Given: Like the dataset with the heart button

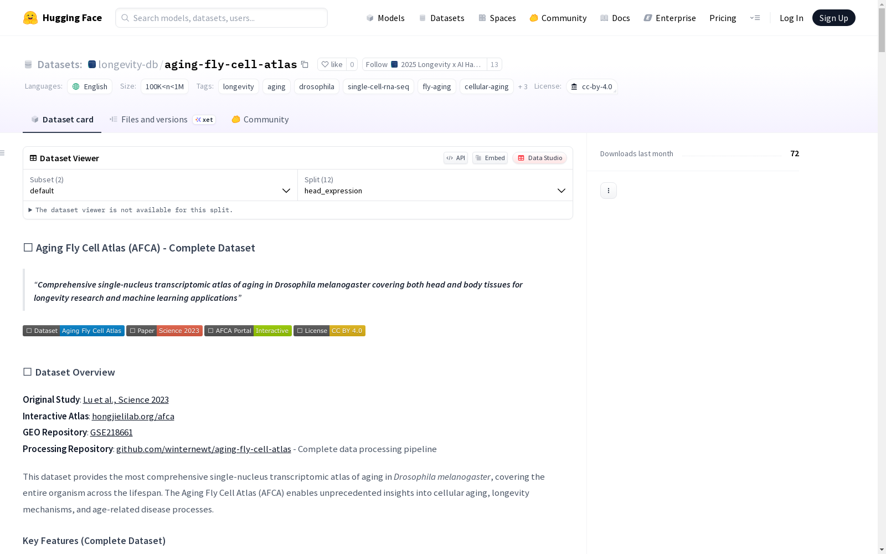Looking at the screenshot, I should [332, 64].
